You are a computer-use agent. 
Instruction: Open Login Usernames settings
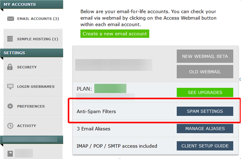pos(36,87)
